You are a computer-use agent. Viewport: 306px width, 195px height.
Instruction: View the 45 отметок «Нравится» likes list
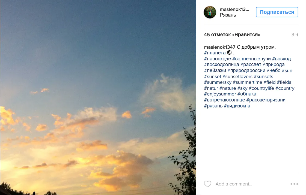coord(232,35)
